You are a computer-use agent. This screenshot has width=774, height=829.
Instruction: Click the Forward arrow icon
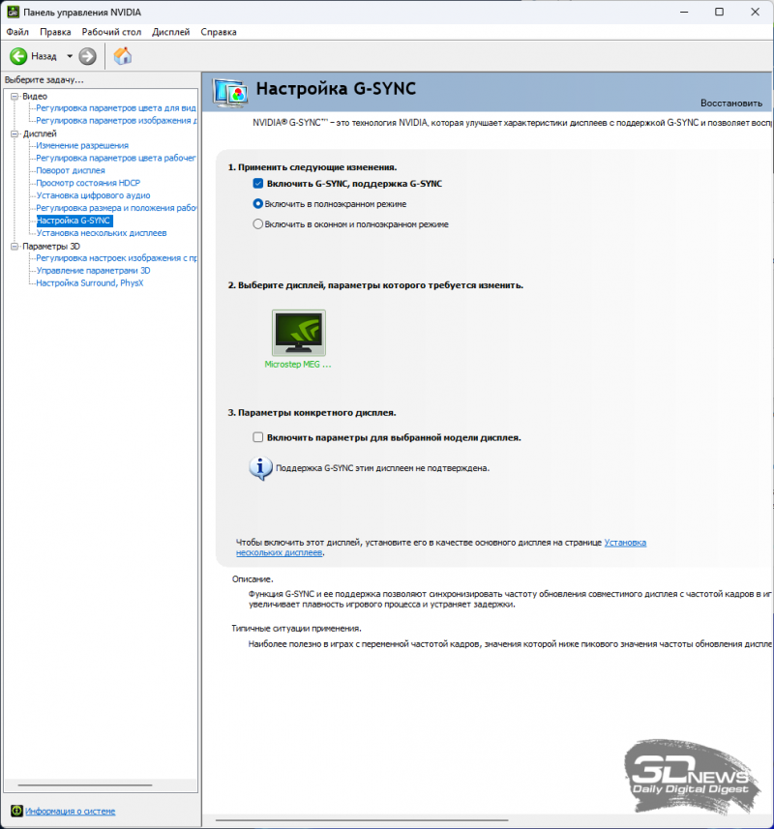88,56
